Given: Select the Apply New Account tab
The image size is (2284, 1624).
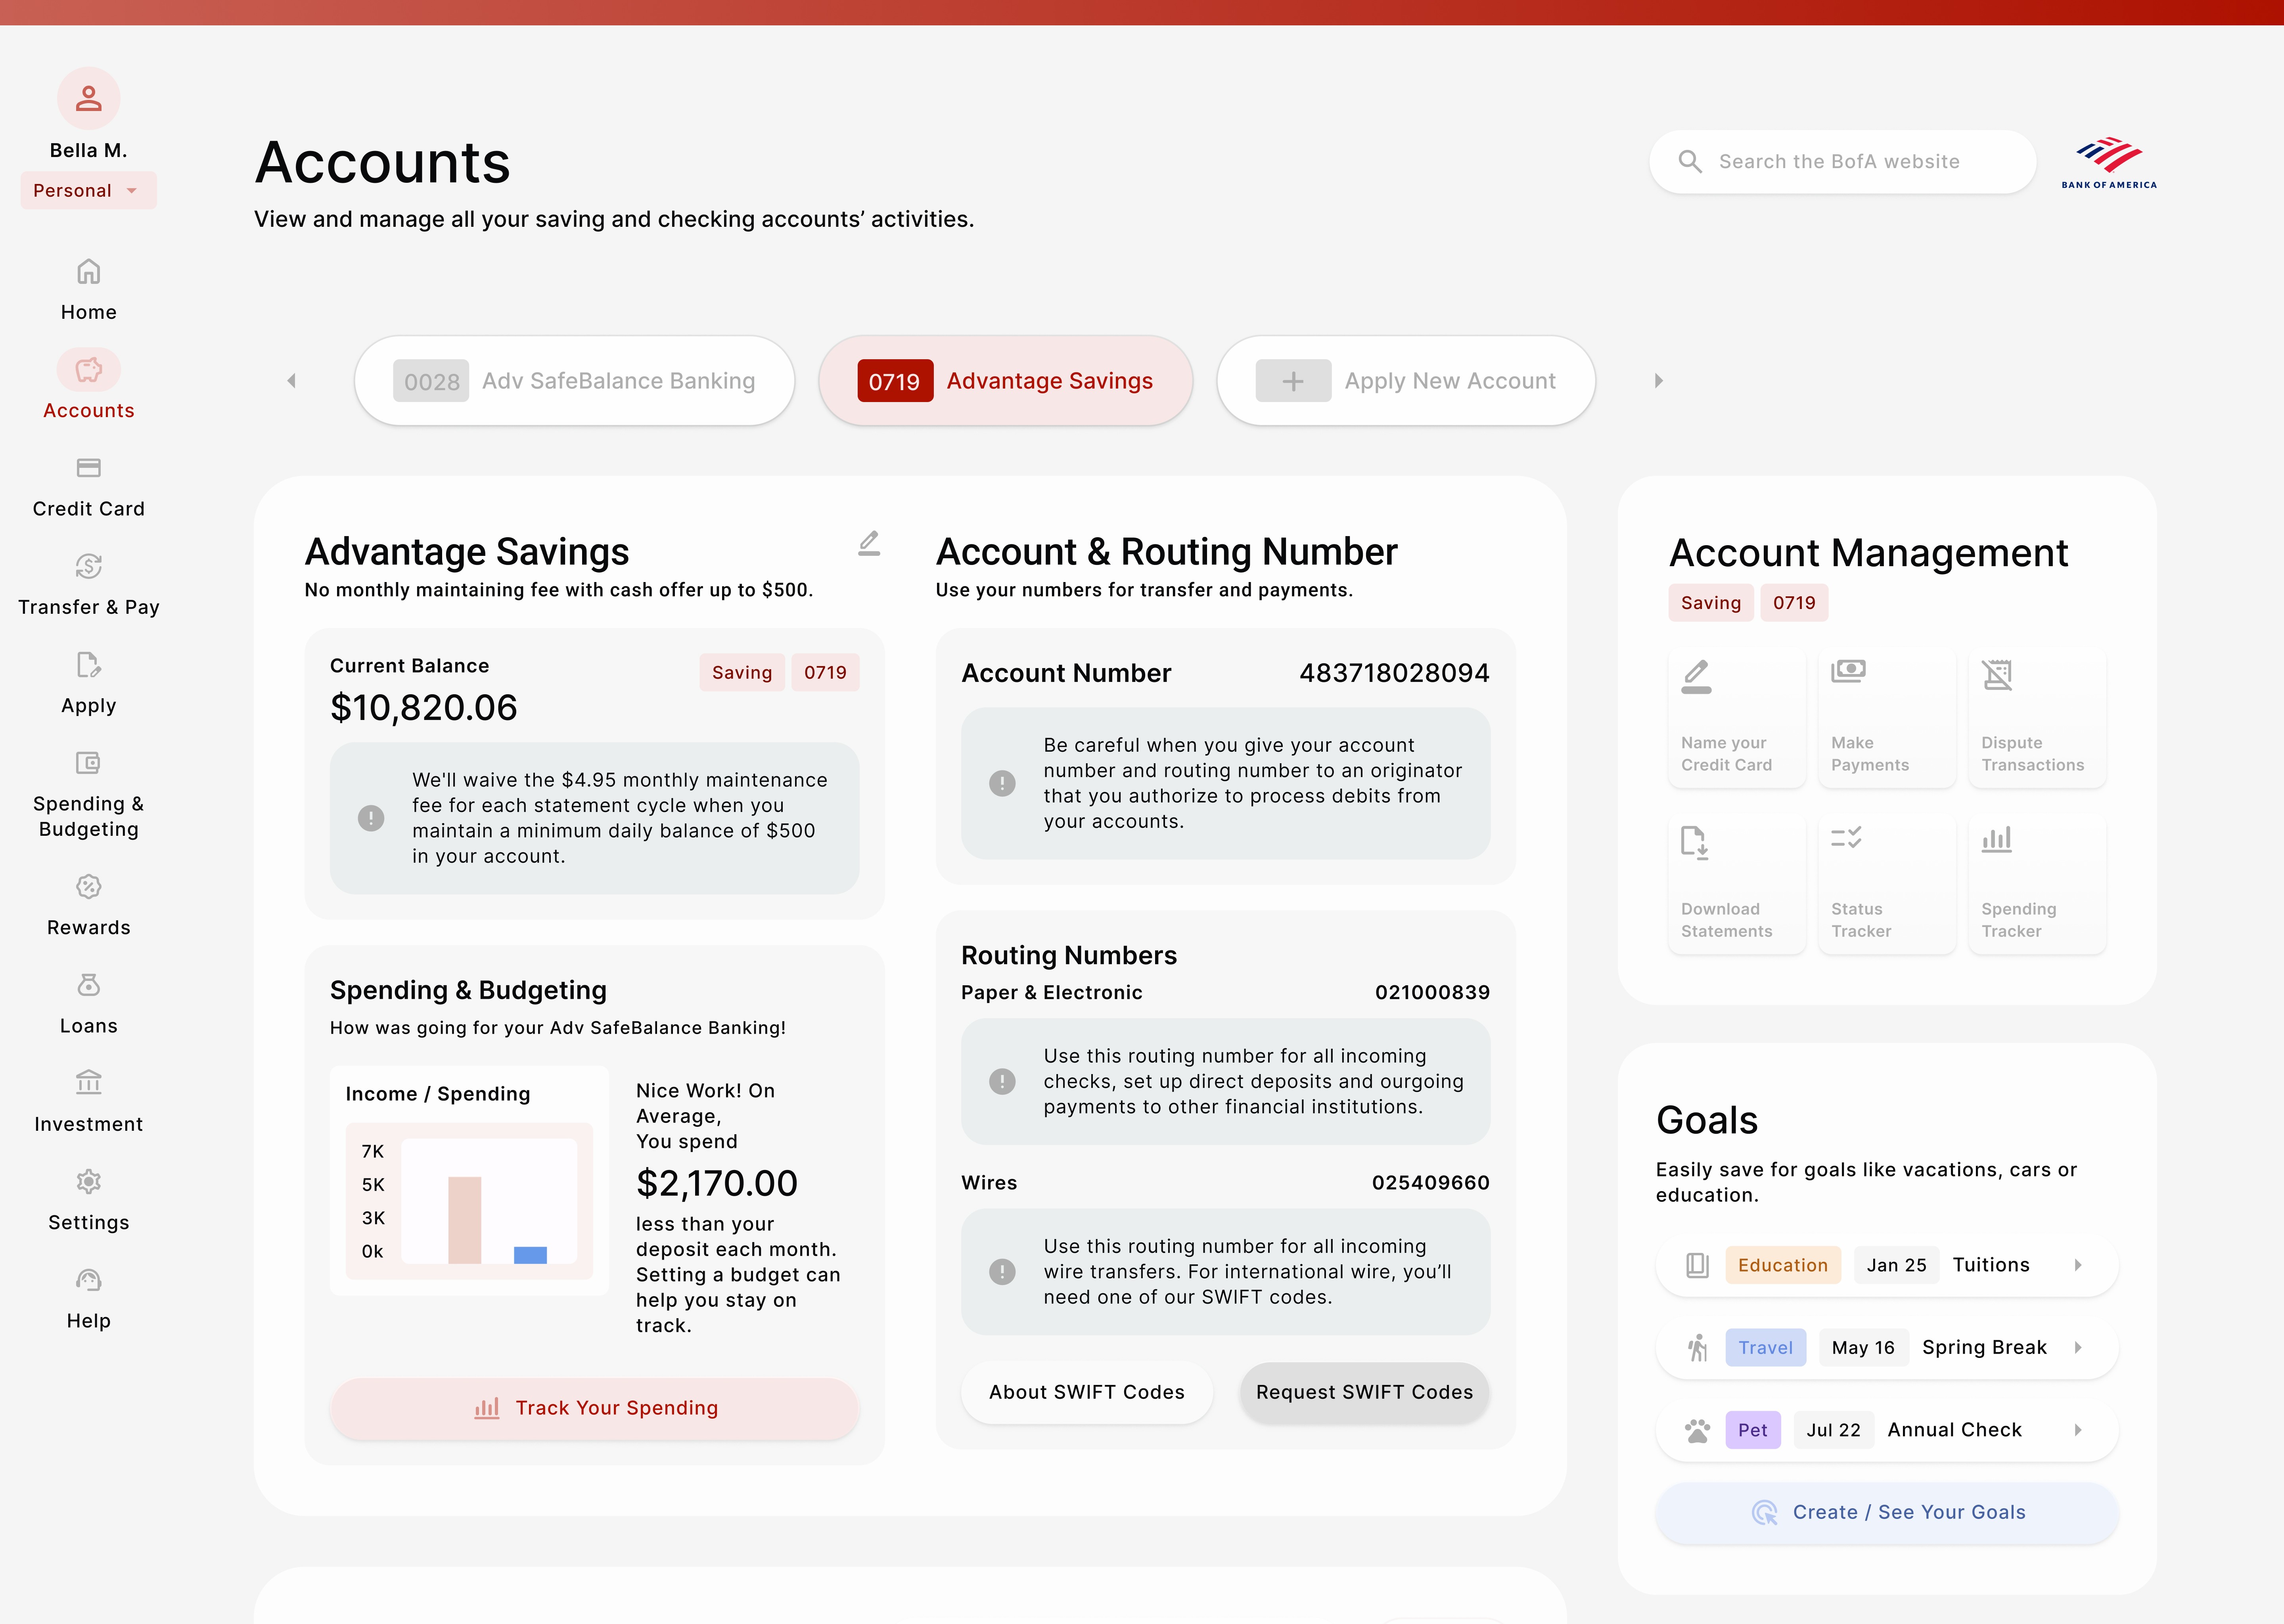Looking at the screenshot, I should click(x=1405, y=381).
